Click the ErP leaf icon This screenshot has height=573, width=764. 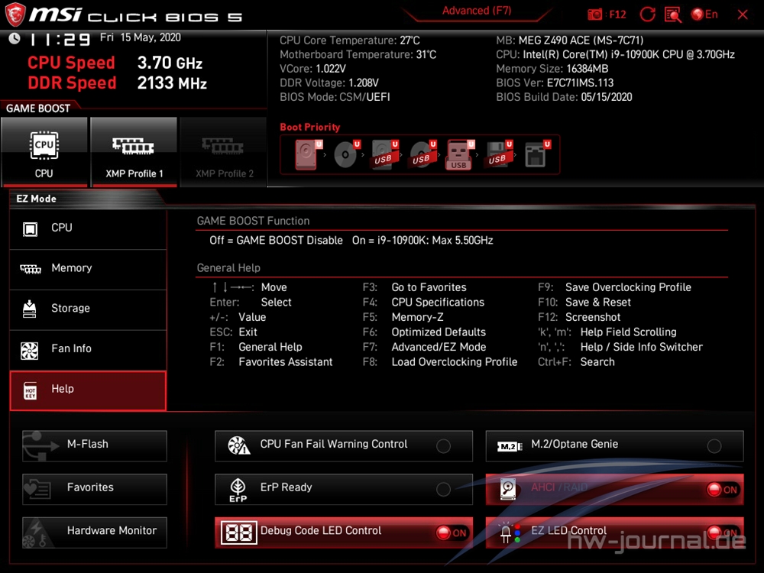[x=238, y=490]
